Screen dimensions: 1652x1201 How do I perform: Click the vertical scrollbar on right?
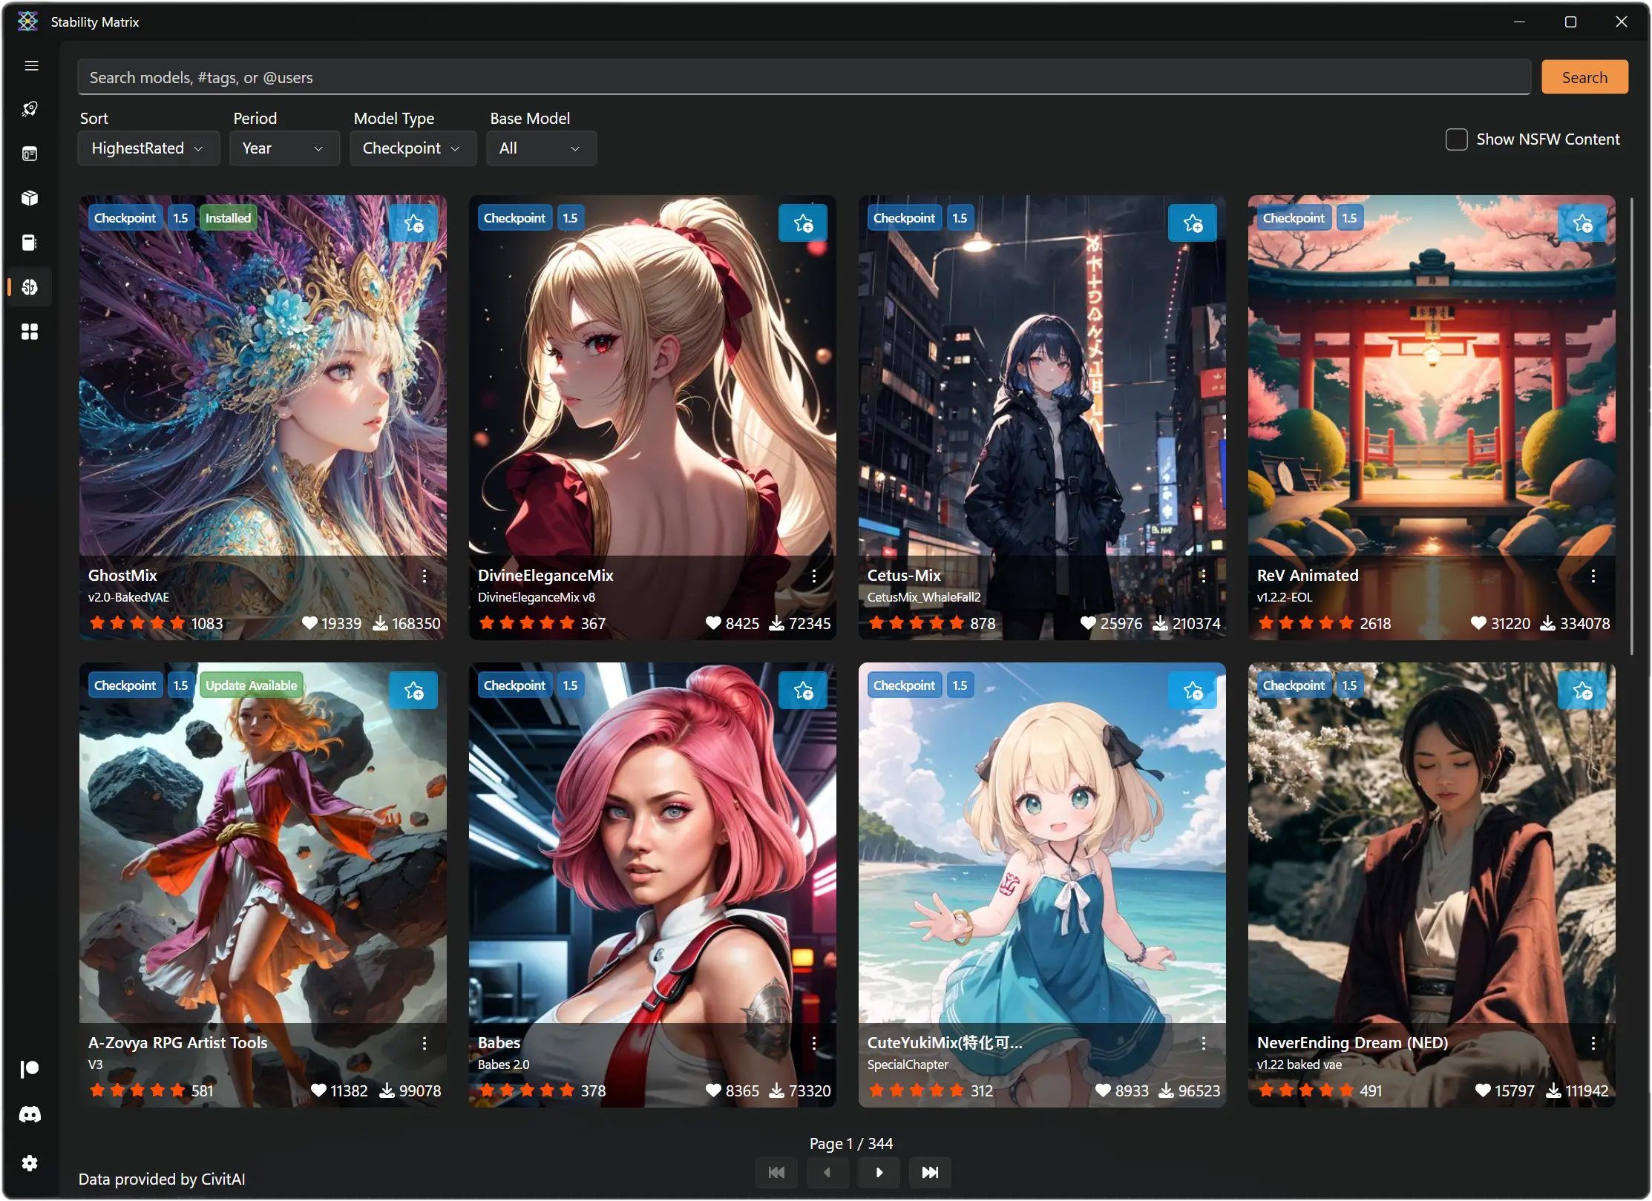click(x=1631, y=427)
